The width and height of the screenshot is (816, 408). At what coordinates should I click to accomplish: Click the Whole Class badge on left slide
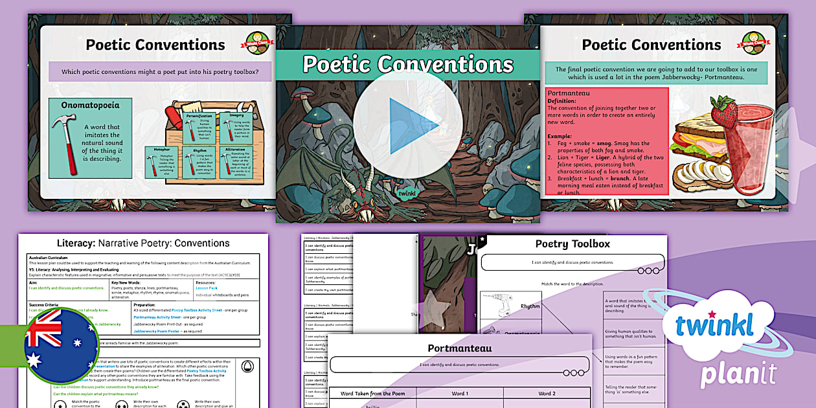click(258, 41)
